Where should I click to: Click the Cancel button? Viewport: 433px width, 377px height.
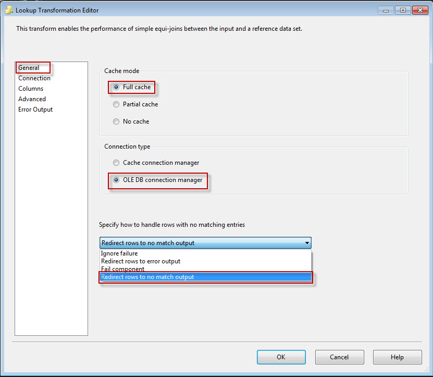point(339,357)
